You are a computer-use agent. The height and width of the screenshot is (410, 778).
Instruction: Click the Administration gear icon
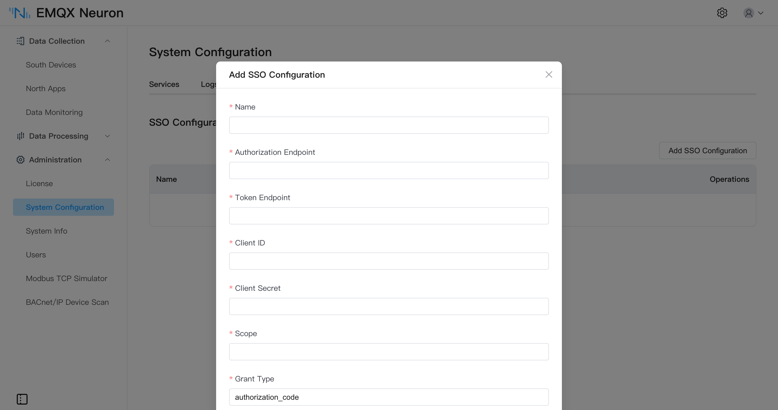click(20, 160)
